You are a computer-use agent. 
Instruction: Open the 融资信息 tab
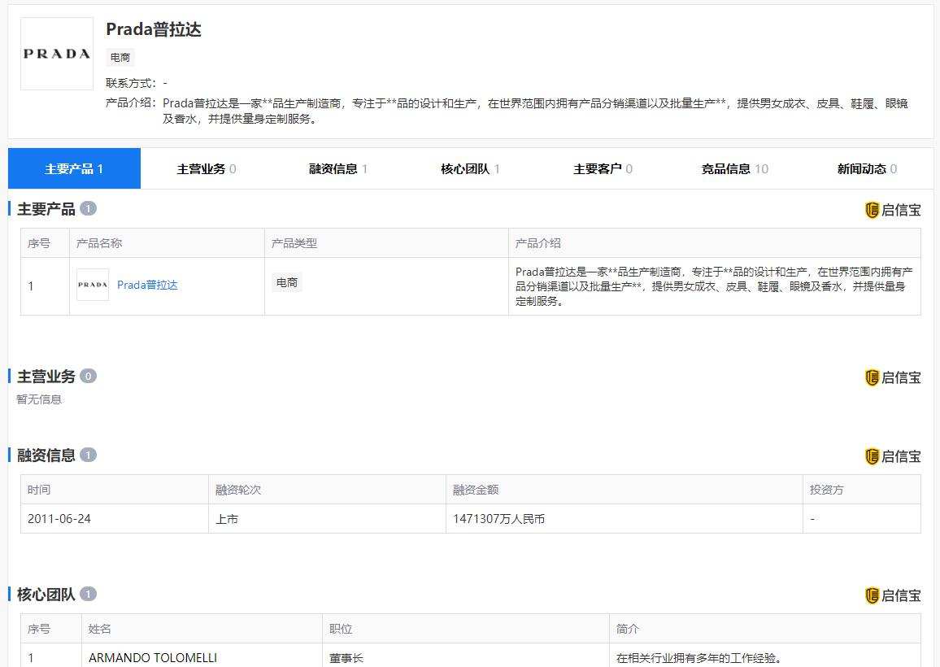tap(338, 169)
